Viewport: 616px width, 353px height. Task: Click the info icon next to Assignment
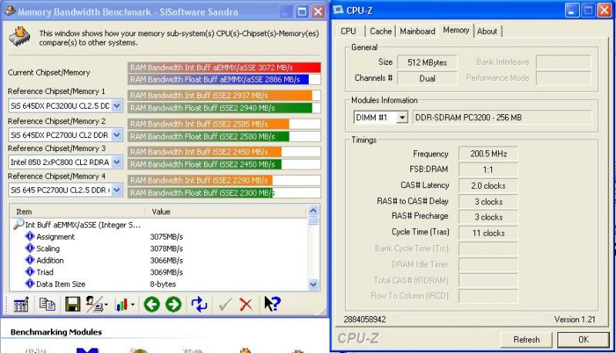pyautogui.click(x=30, y=237)
